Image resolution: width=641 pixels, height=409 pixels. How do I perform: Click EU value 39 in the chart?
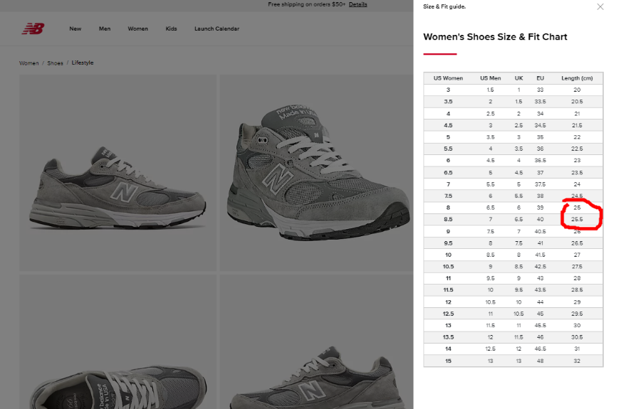click(x=540, y=208)
